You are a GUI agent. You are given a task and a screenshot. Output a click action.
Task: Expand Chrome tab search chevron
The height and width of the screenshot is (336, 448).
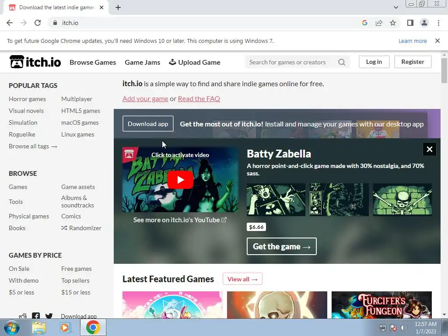coord(395,7)
